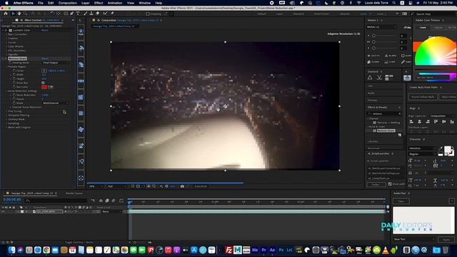Image resolution: width=457 pixels, height=257 pixels.
Task: Click the eyedropper in Character panel
Action: 441,148
